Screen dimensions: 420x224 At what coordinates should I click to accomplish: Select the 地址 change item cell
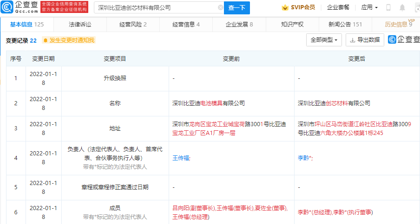coord(115,128)
